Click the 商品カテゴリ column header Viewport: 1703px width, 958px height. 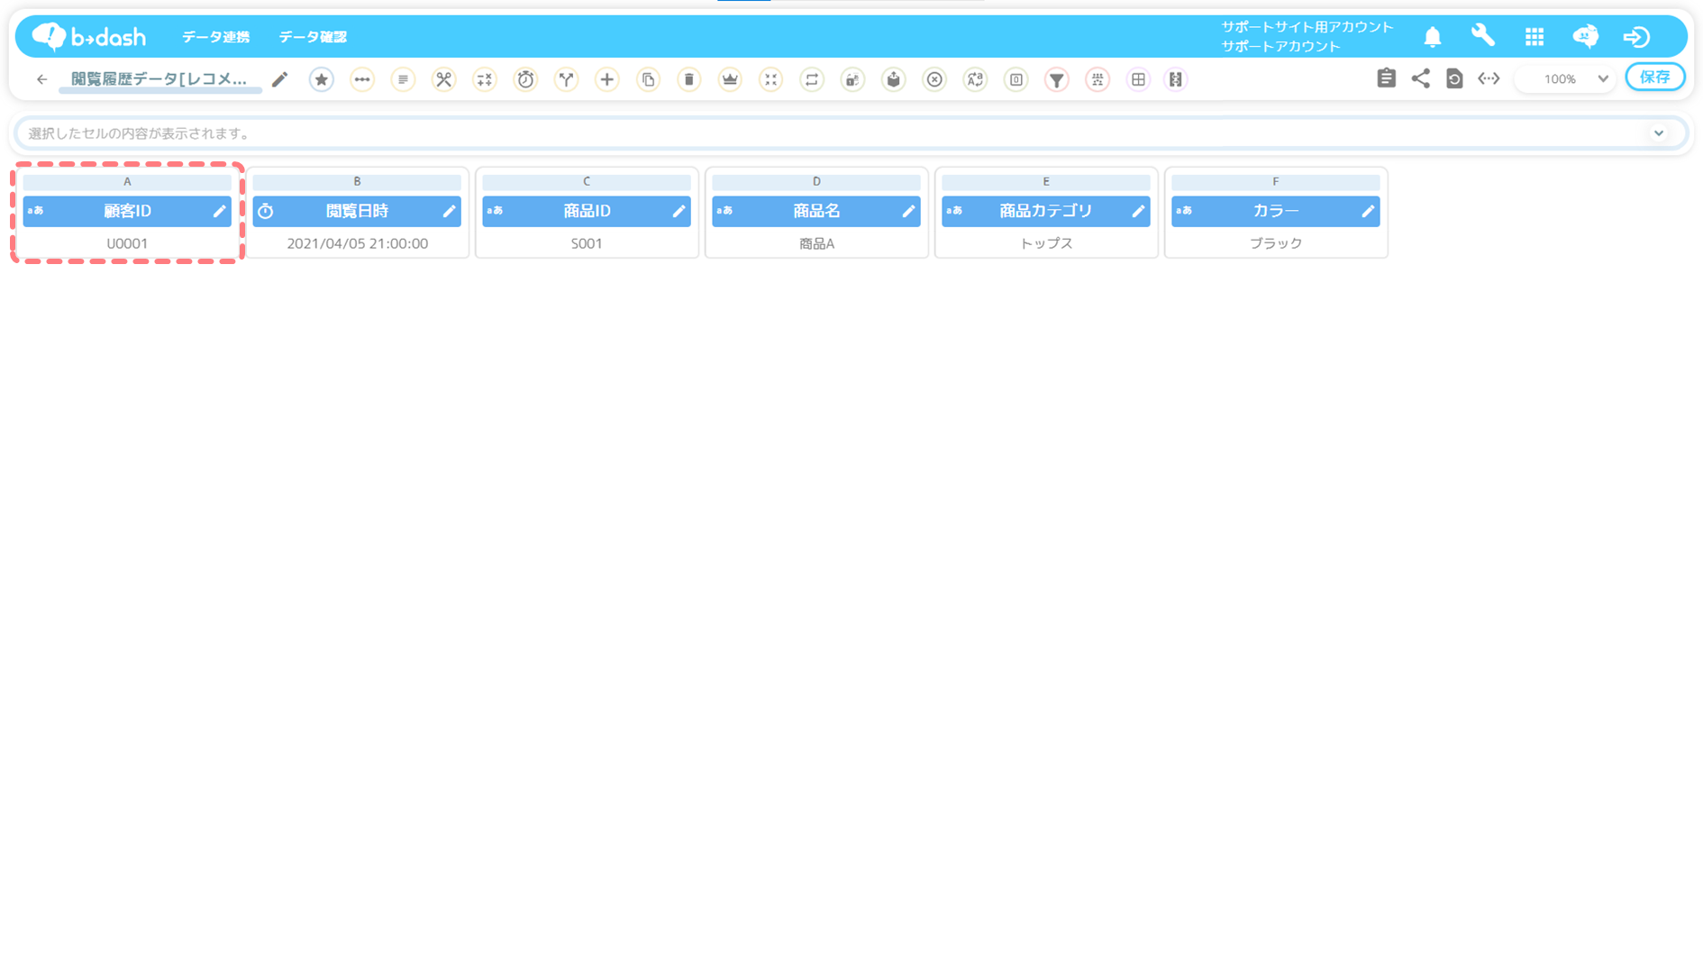coord(1046,211)
